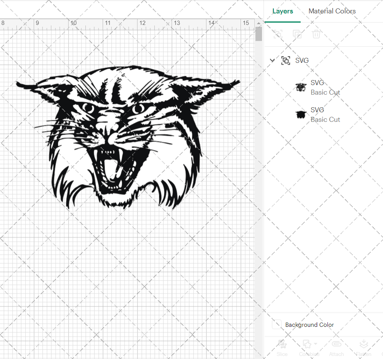Viewport: 383px width, 359px height.
Task: Select first SVG Basic Cut layer text
Action: pyautogui.click(x=325, y=87)
